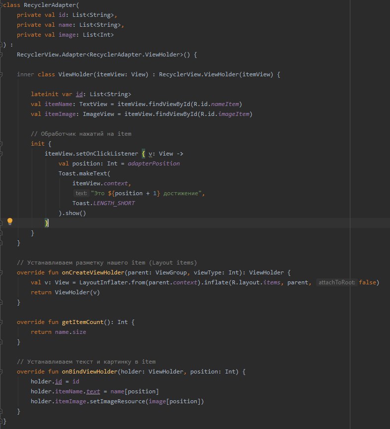Click 'setOnClickListener' method call
This screenshot has width=390, height=429.
click(x=107, y=154)
